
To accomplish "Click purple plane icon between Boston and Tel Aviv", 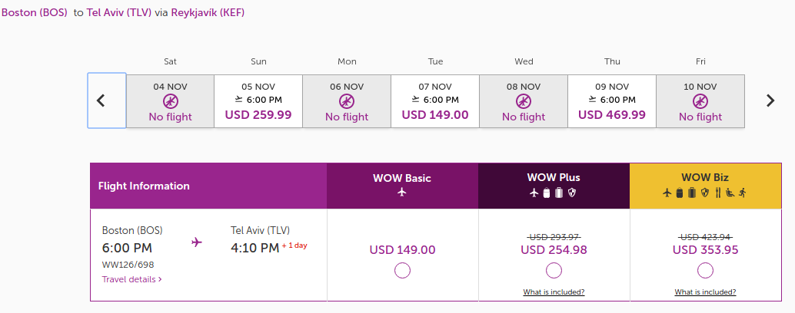I will 197,242.
